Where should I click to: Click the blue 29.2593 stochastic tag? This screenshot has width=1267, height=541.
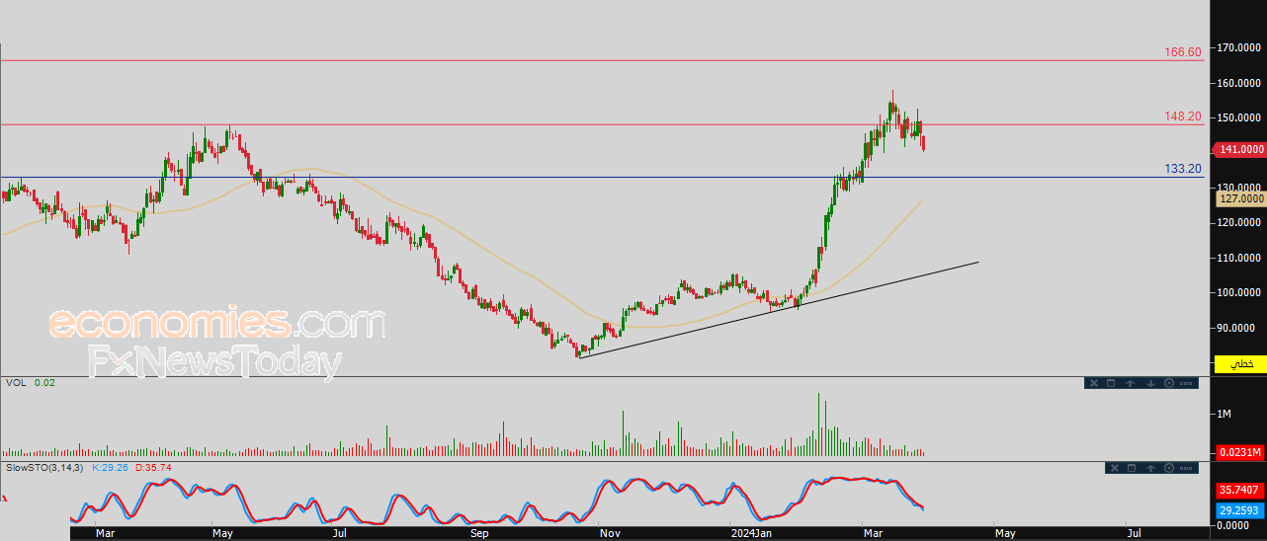pyautogui.click(x=1239, y=511)
